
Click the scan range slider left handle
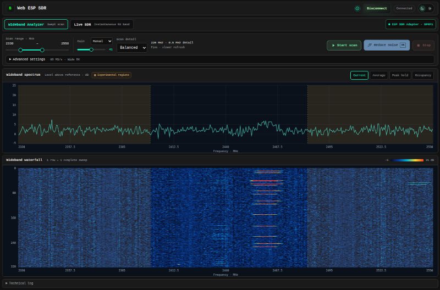coord(20,50)
